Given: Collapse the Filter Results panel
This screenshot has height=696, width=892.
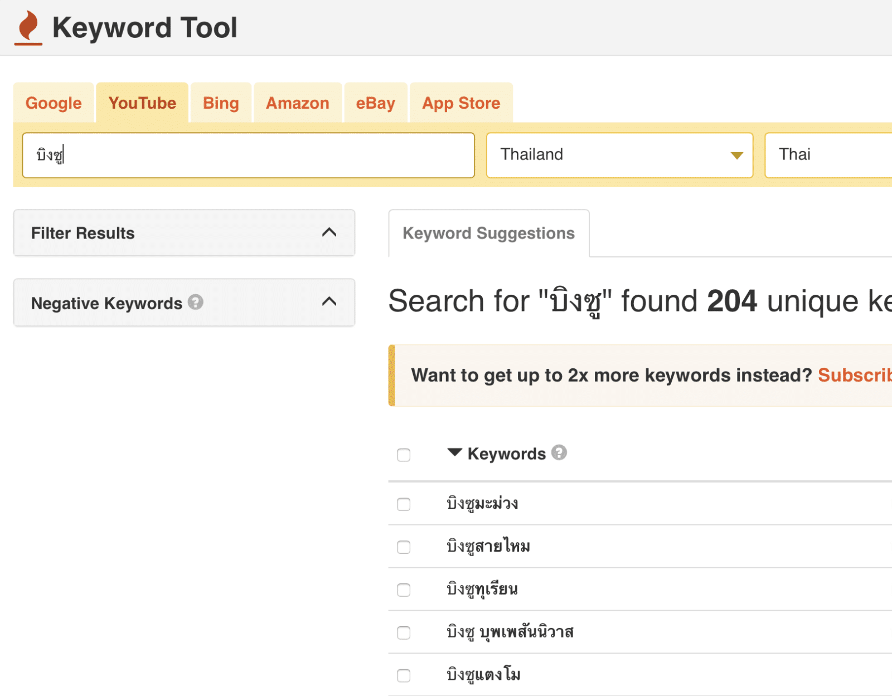Looking at the screenshot, I should click(x=329, y=232).
